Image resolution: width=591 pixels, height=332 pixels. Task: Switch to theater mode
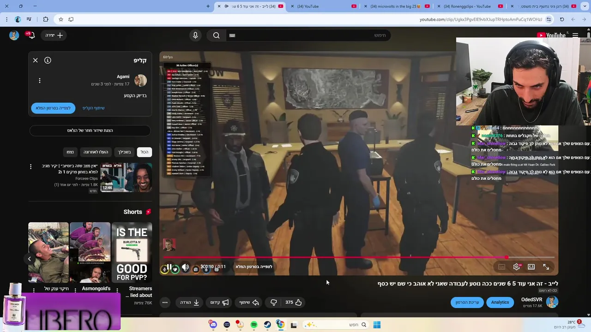pyautogui.click(x=531, y=267)
